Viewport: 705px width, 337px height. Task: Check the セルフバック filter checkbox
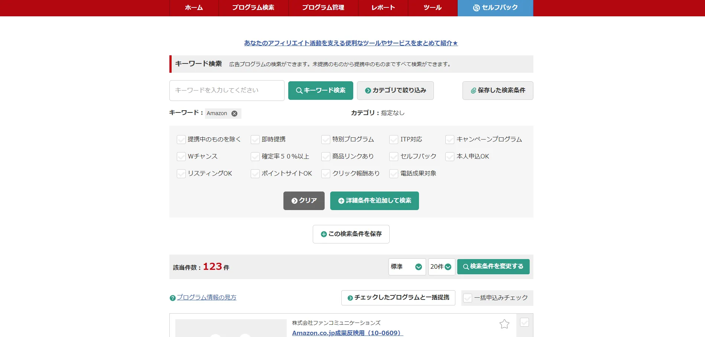pyautogui.click(x=394, y=157)
